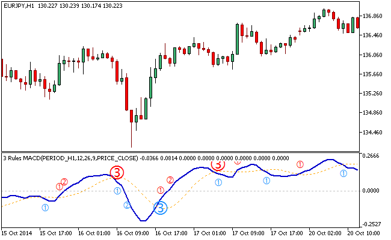Viewport: 391px width, 240px height.
Task: Select the large red 3 above 17 Oct 01:00
Action: (x=218, y=163)
